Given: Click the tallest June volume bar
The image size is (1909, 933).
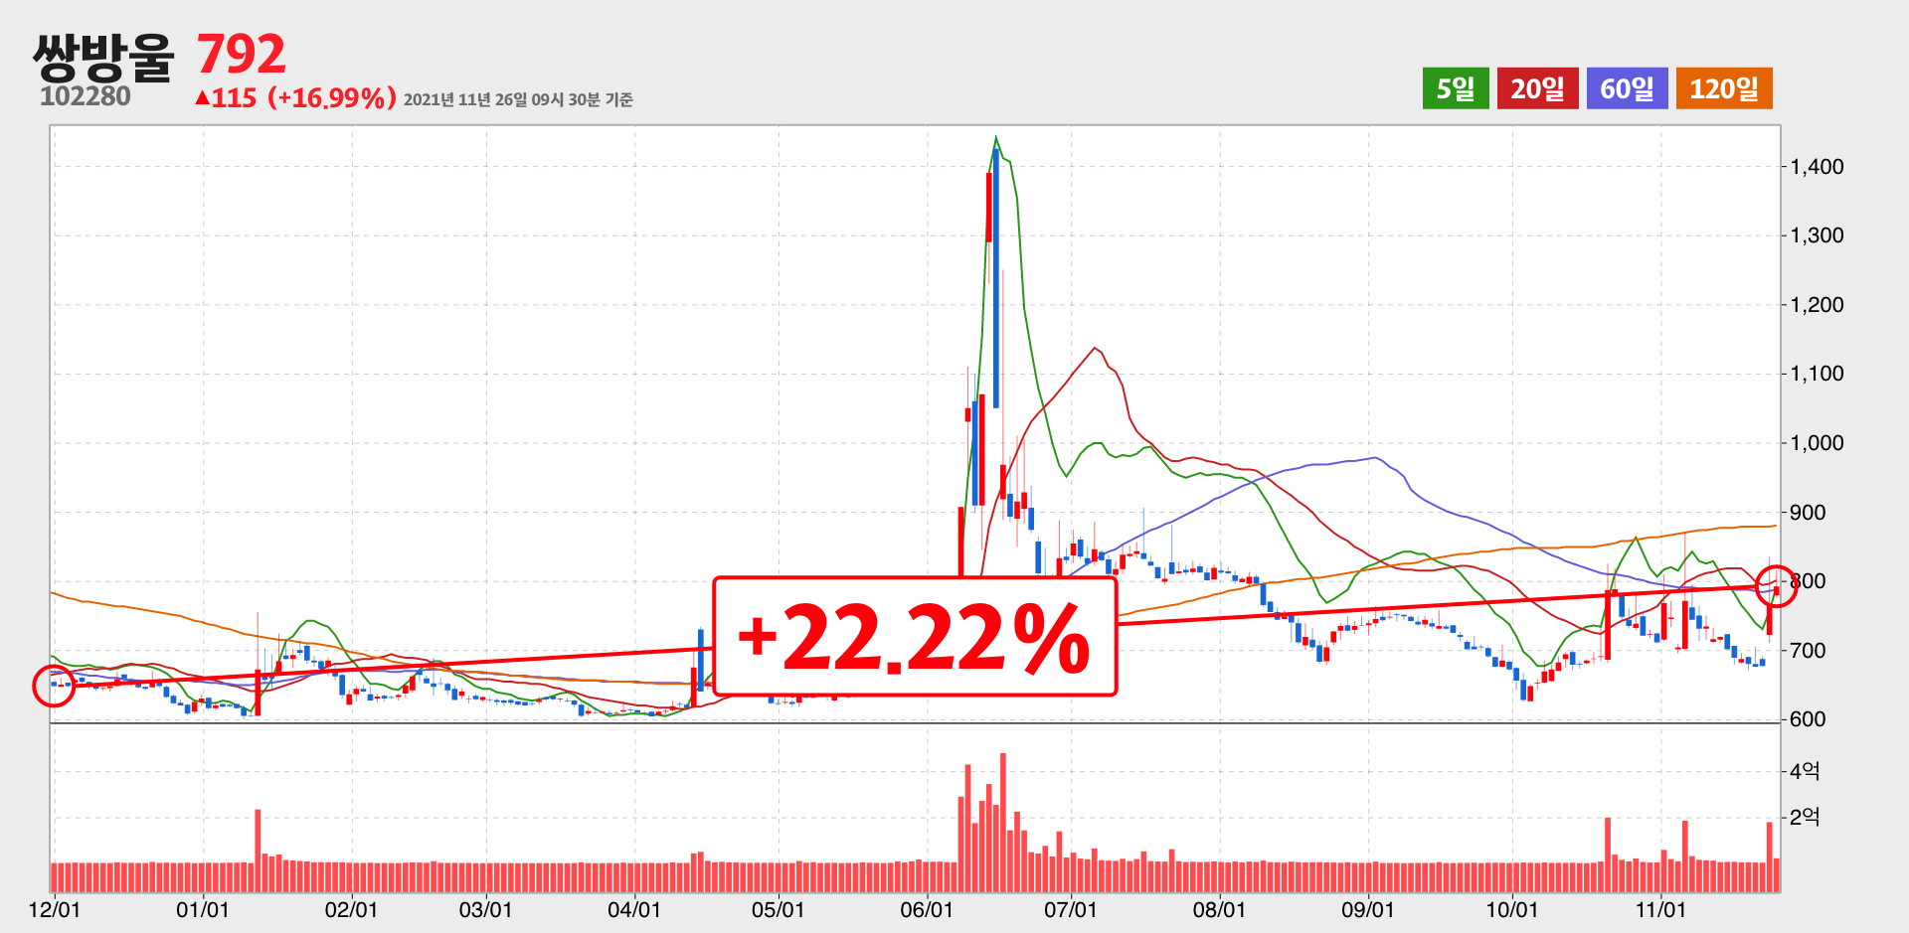Looking at the screenshot, I should (x=1003, y=823).
